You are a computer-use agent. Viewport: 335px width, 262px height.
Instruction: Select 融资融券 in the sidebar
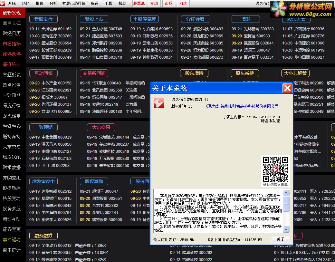pos(12,126)
